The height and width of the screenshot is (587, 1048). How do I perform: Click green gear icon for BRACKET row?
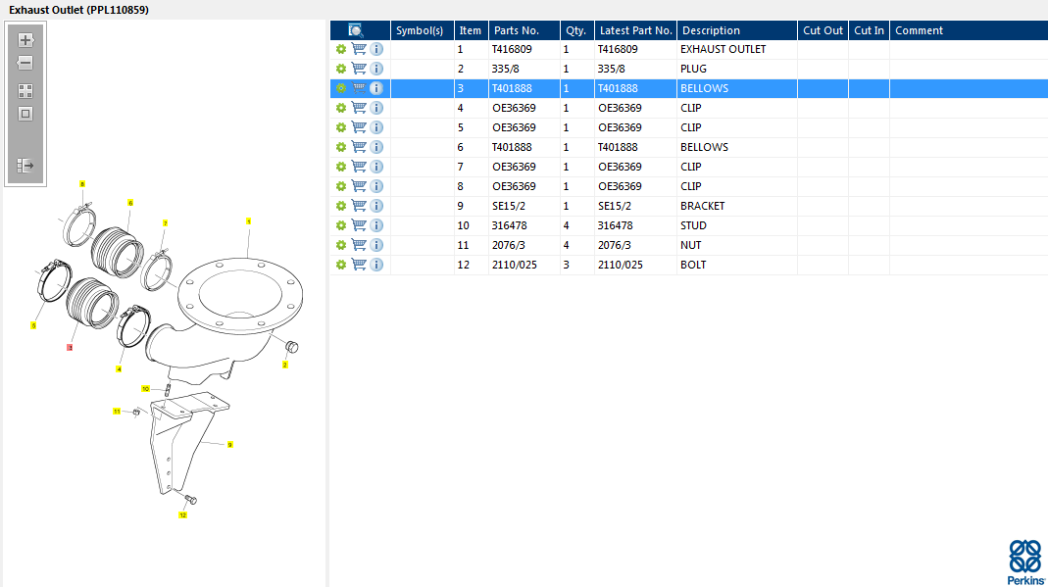[x=340, y=206]
